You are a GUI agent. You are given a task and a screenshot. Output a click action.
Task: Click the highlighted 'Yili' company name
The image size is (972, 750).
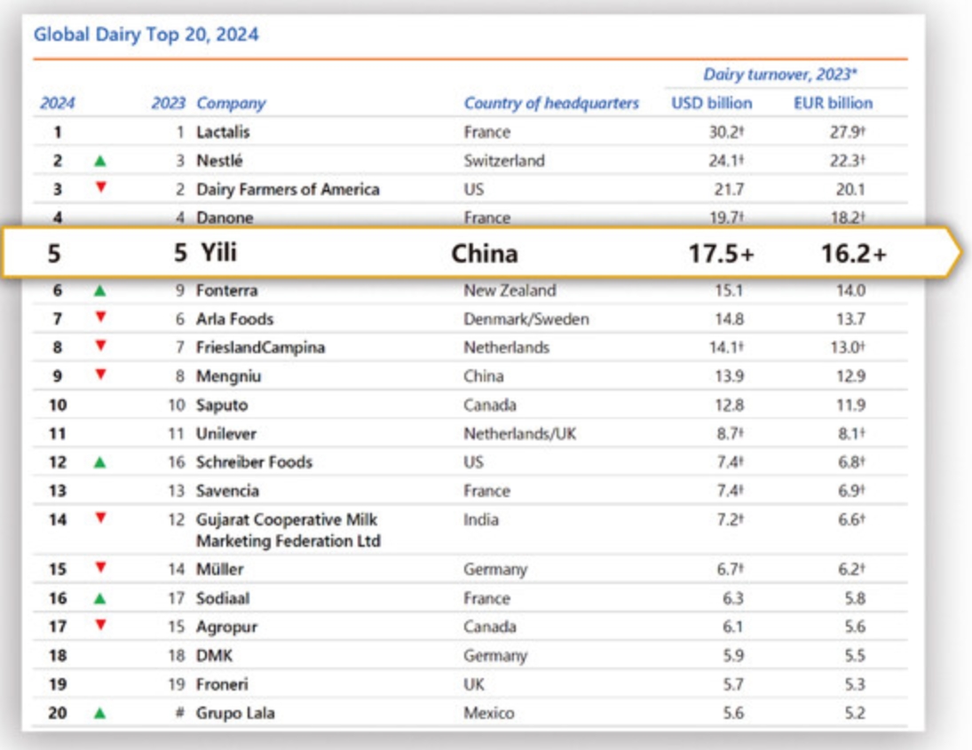219,252
